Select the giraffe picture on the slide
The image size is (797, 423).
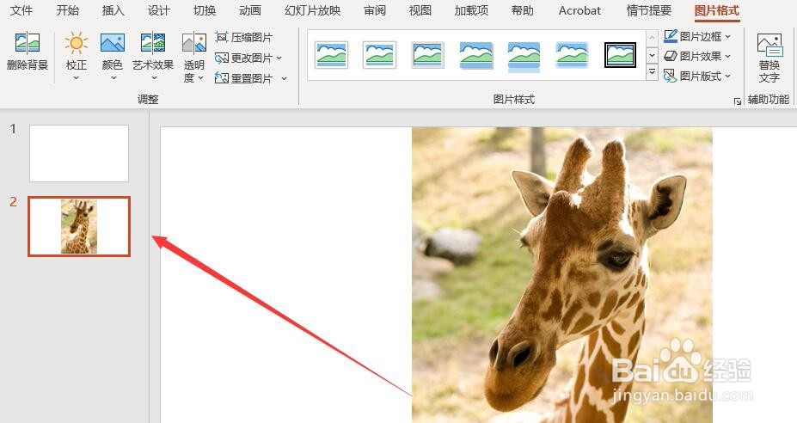[561, 275]
